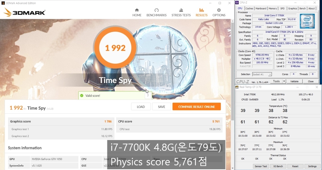Click the Tools button in CPU-Z
The image size is (322, 170).
[x=276, y=81]
